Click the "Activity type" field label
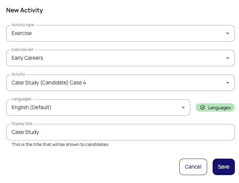239x183 pixels. pos(23,25)
